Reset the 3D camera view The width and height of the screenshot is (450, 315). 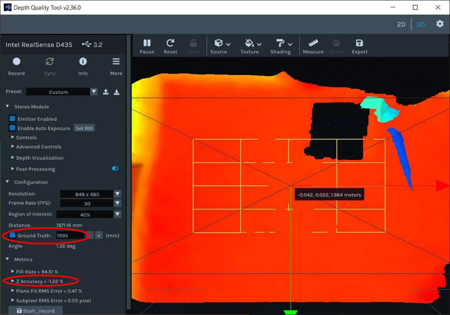(170, 45)
